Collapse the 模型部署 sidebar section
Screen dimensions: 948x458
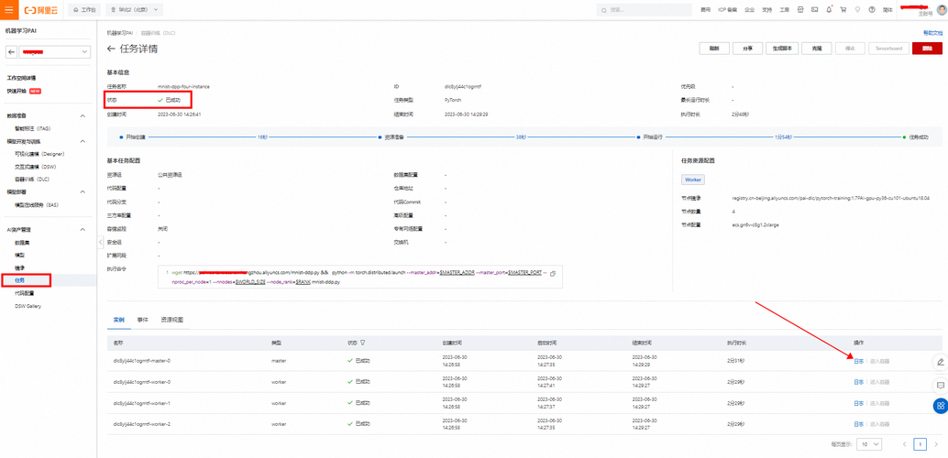click(83, 192)
